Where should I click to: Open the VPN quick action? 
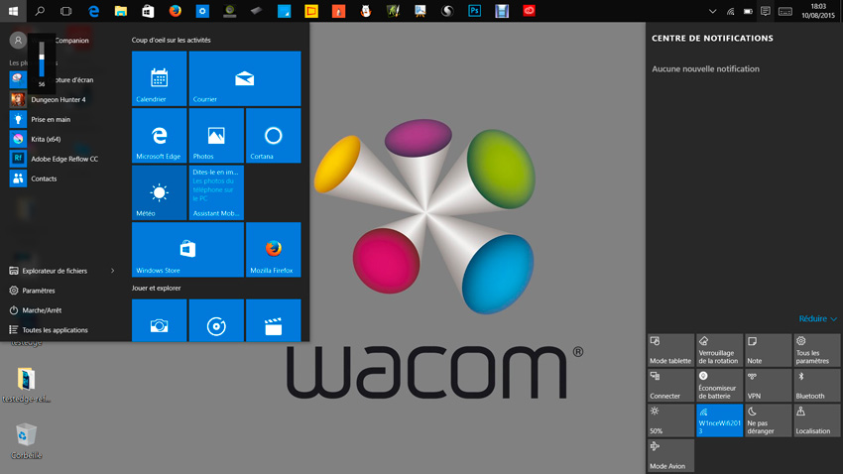(x=768, y=386)
